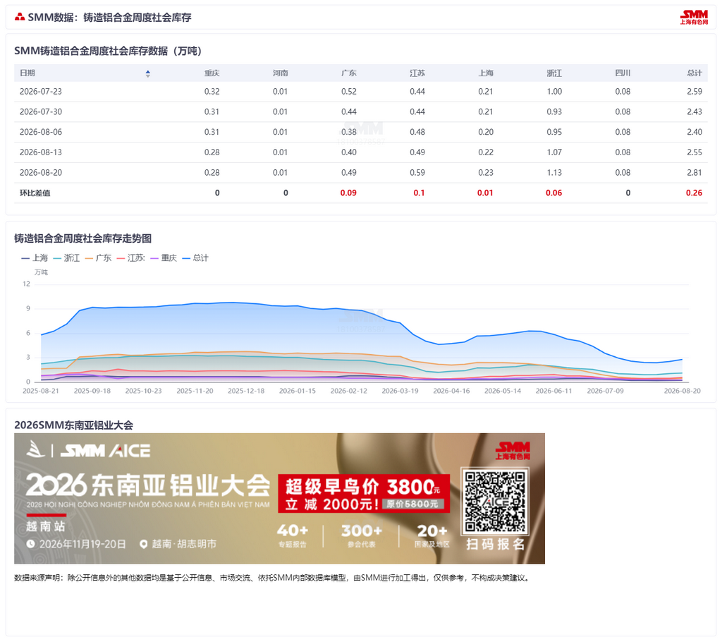The width and height of the screenshot is (722, 642).
Task: Click the 江苏 table column header
Action: click(x=417, y=73)
